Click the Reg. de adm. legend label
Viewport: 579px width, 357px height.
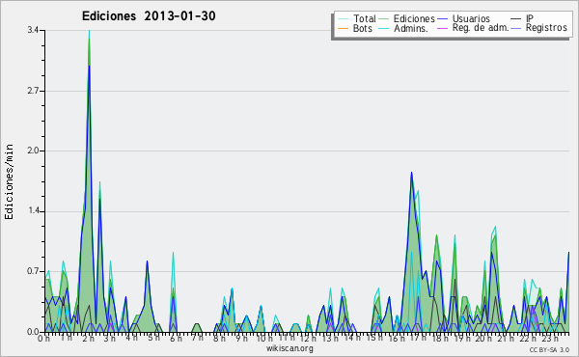point(481,28)
